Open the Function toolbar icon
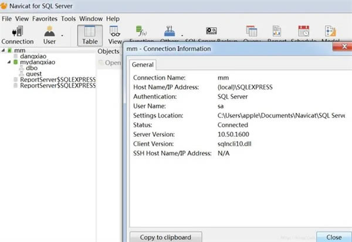 [141, 33]
